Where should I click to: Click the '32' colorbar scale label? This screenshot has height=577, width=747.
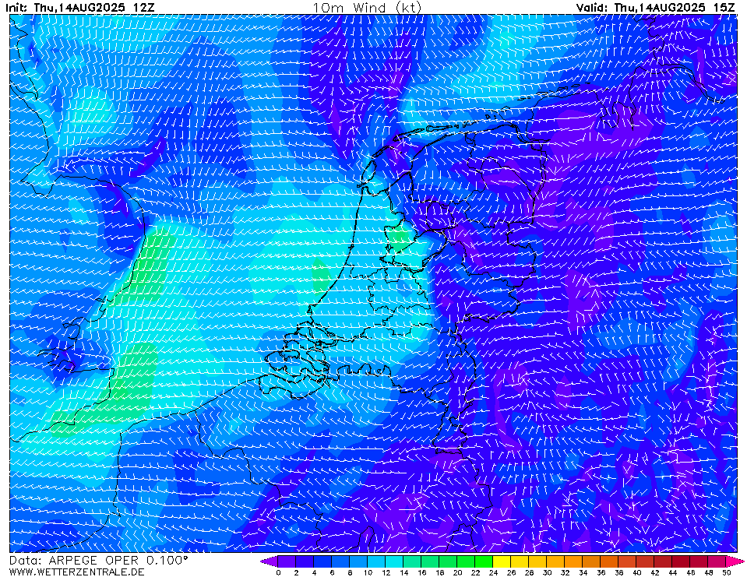tap(565, 572)
